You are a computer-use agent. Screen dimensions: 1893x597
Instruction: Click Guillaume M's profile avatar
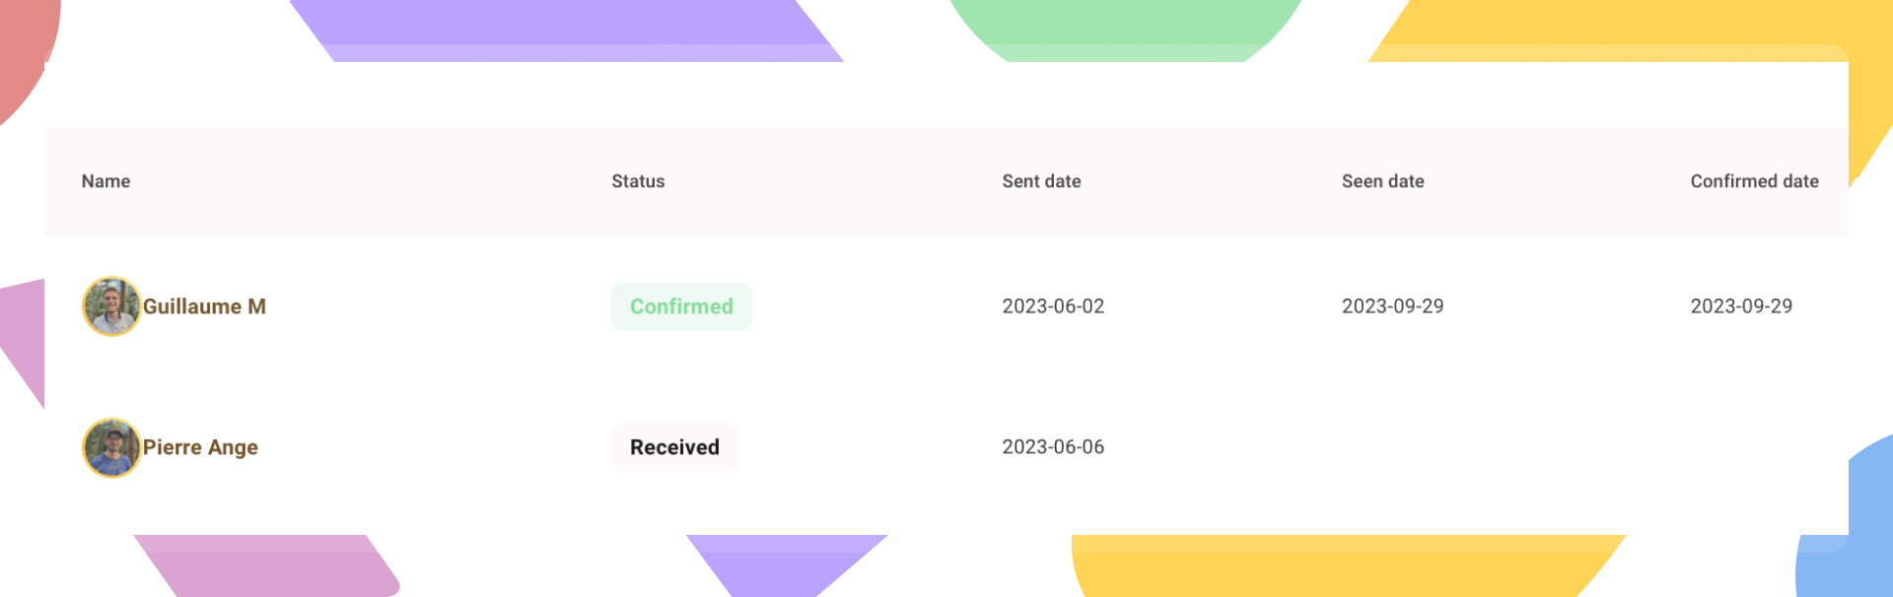111,306
